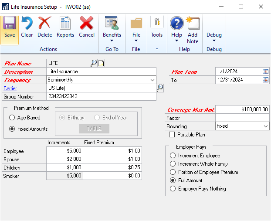Look up Carrier with magnifier icon

[x=160, y=88]
